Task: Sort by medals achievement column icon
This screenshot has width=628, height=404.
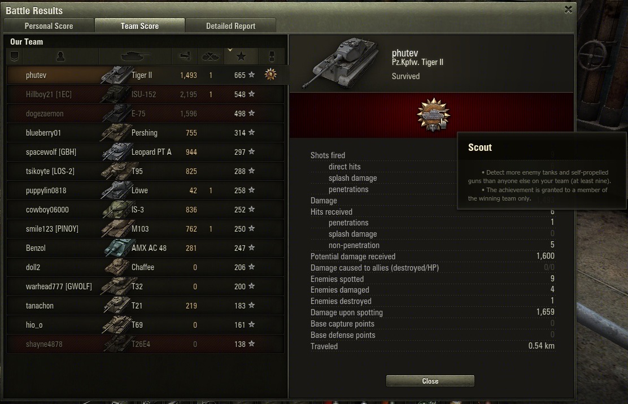Action: click(x=272, y=57)
